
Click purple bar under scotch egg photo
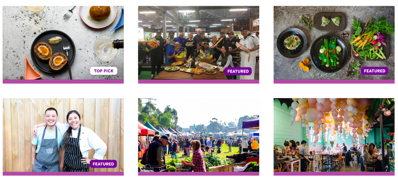point(63,82)
